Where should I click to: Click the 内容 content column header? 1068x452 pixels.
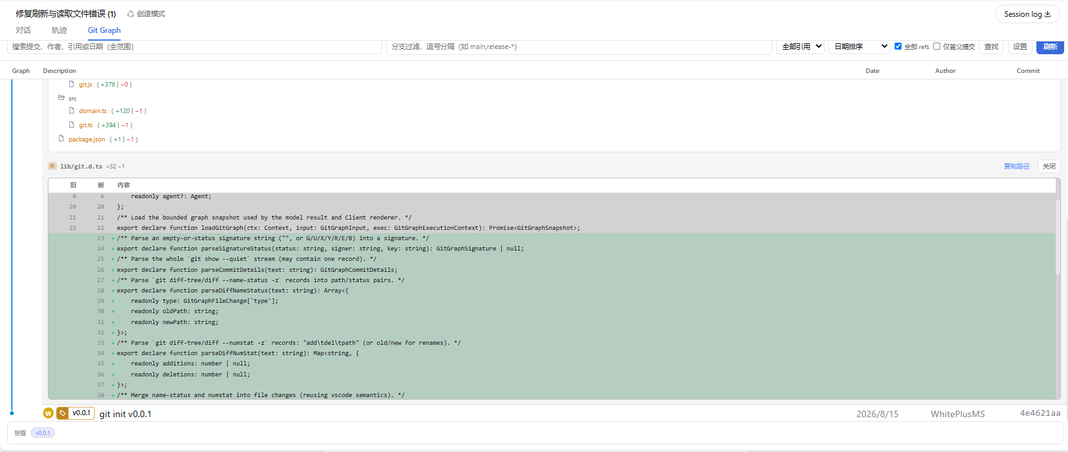pyautogui.click(x=123, y=185)
